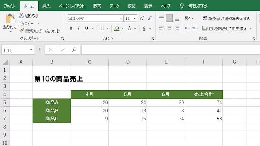Toggle wrap text (折り返して全体を表示する)

pos(226,19)
